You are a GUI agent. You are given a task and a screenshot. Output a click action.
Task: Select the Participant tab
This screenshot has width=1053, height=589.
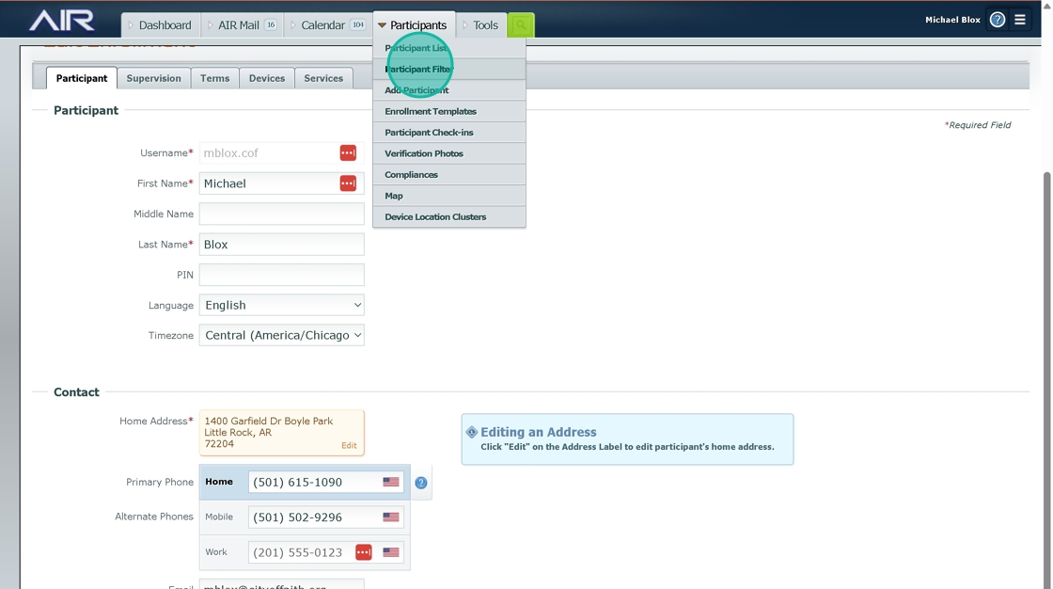click(x=81, y=78)
